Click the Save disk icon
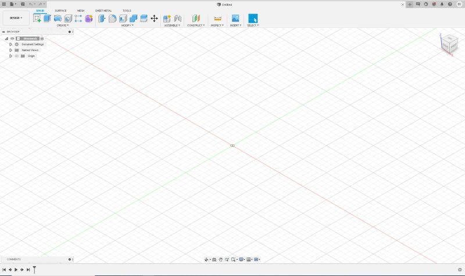This screenshot has height=276, width=465. click(23, 4)
